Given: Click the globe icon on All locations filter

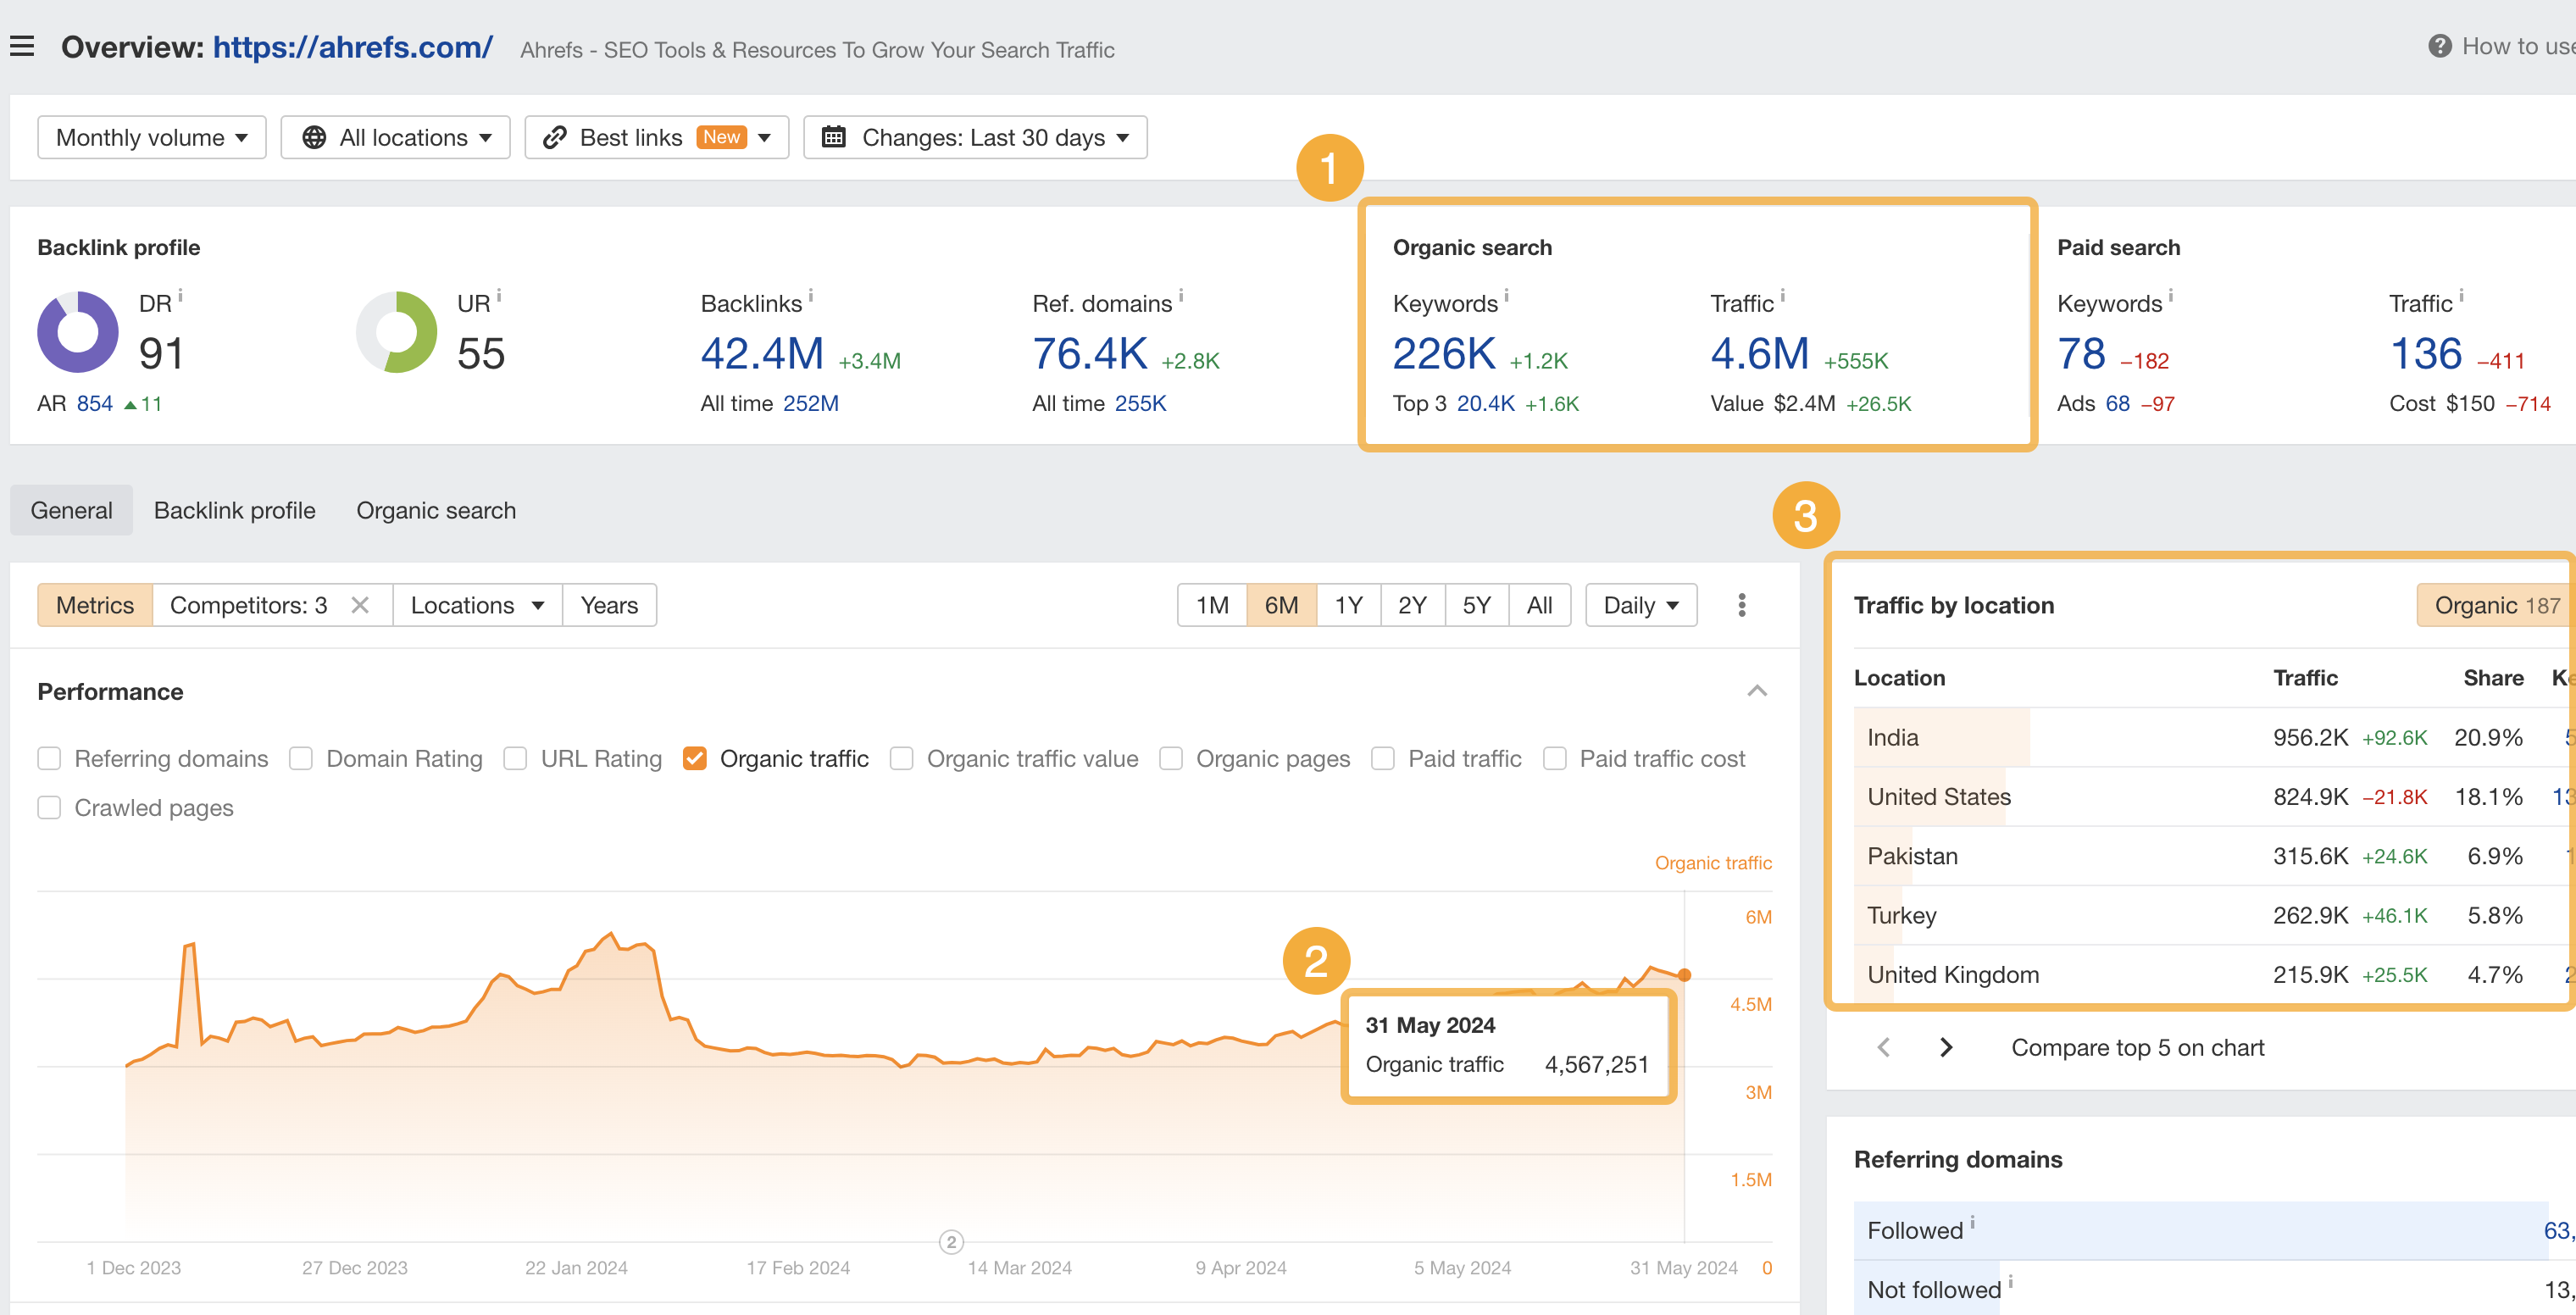Looking at the screenshot, I should pyautogui.click(x=315, y=137).
